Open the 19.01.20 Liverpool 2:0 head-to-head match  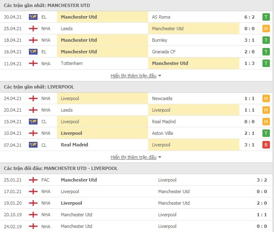click(136, 203)
